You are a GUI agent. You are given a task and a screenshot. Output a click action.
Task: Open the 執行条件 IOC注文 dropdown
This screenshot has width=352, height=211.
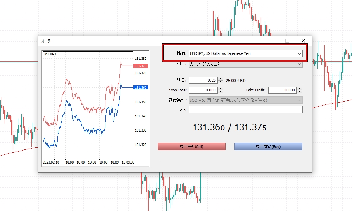pos(245,100)
